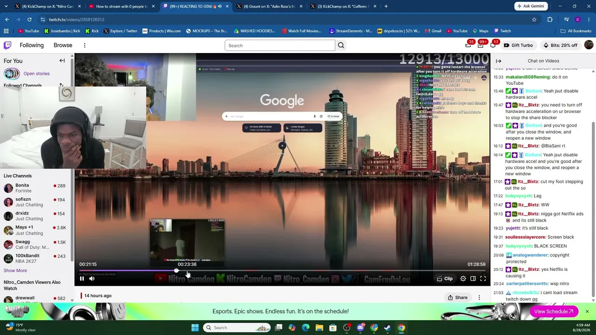Open the Twitch inbox icon showing badge 35
The width and height of the screenshot is (596, 335).
tap(468, 45)
